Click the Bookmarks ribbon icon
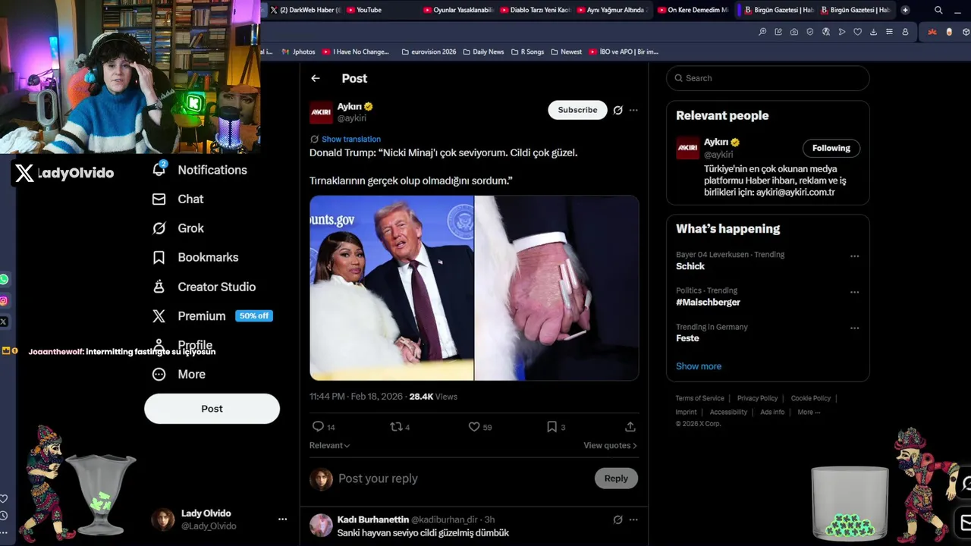971x546 pixels. coord(159,257)
